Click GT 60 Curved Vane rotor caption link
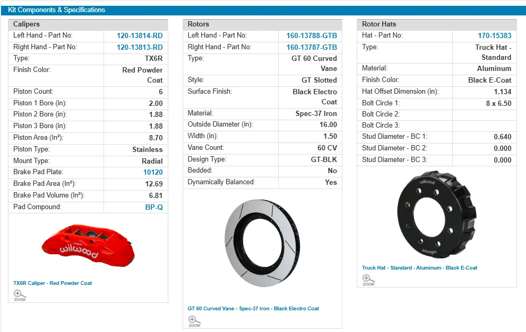 pos(253,309)
